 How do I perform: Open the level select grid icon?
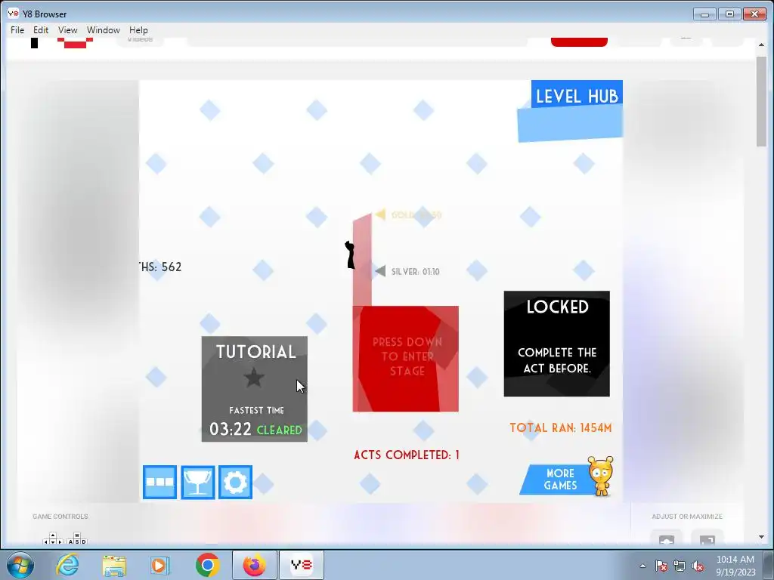(x=159, y=482)
